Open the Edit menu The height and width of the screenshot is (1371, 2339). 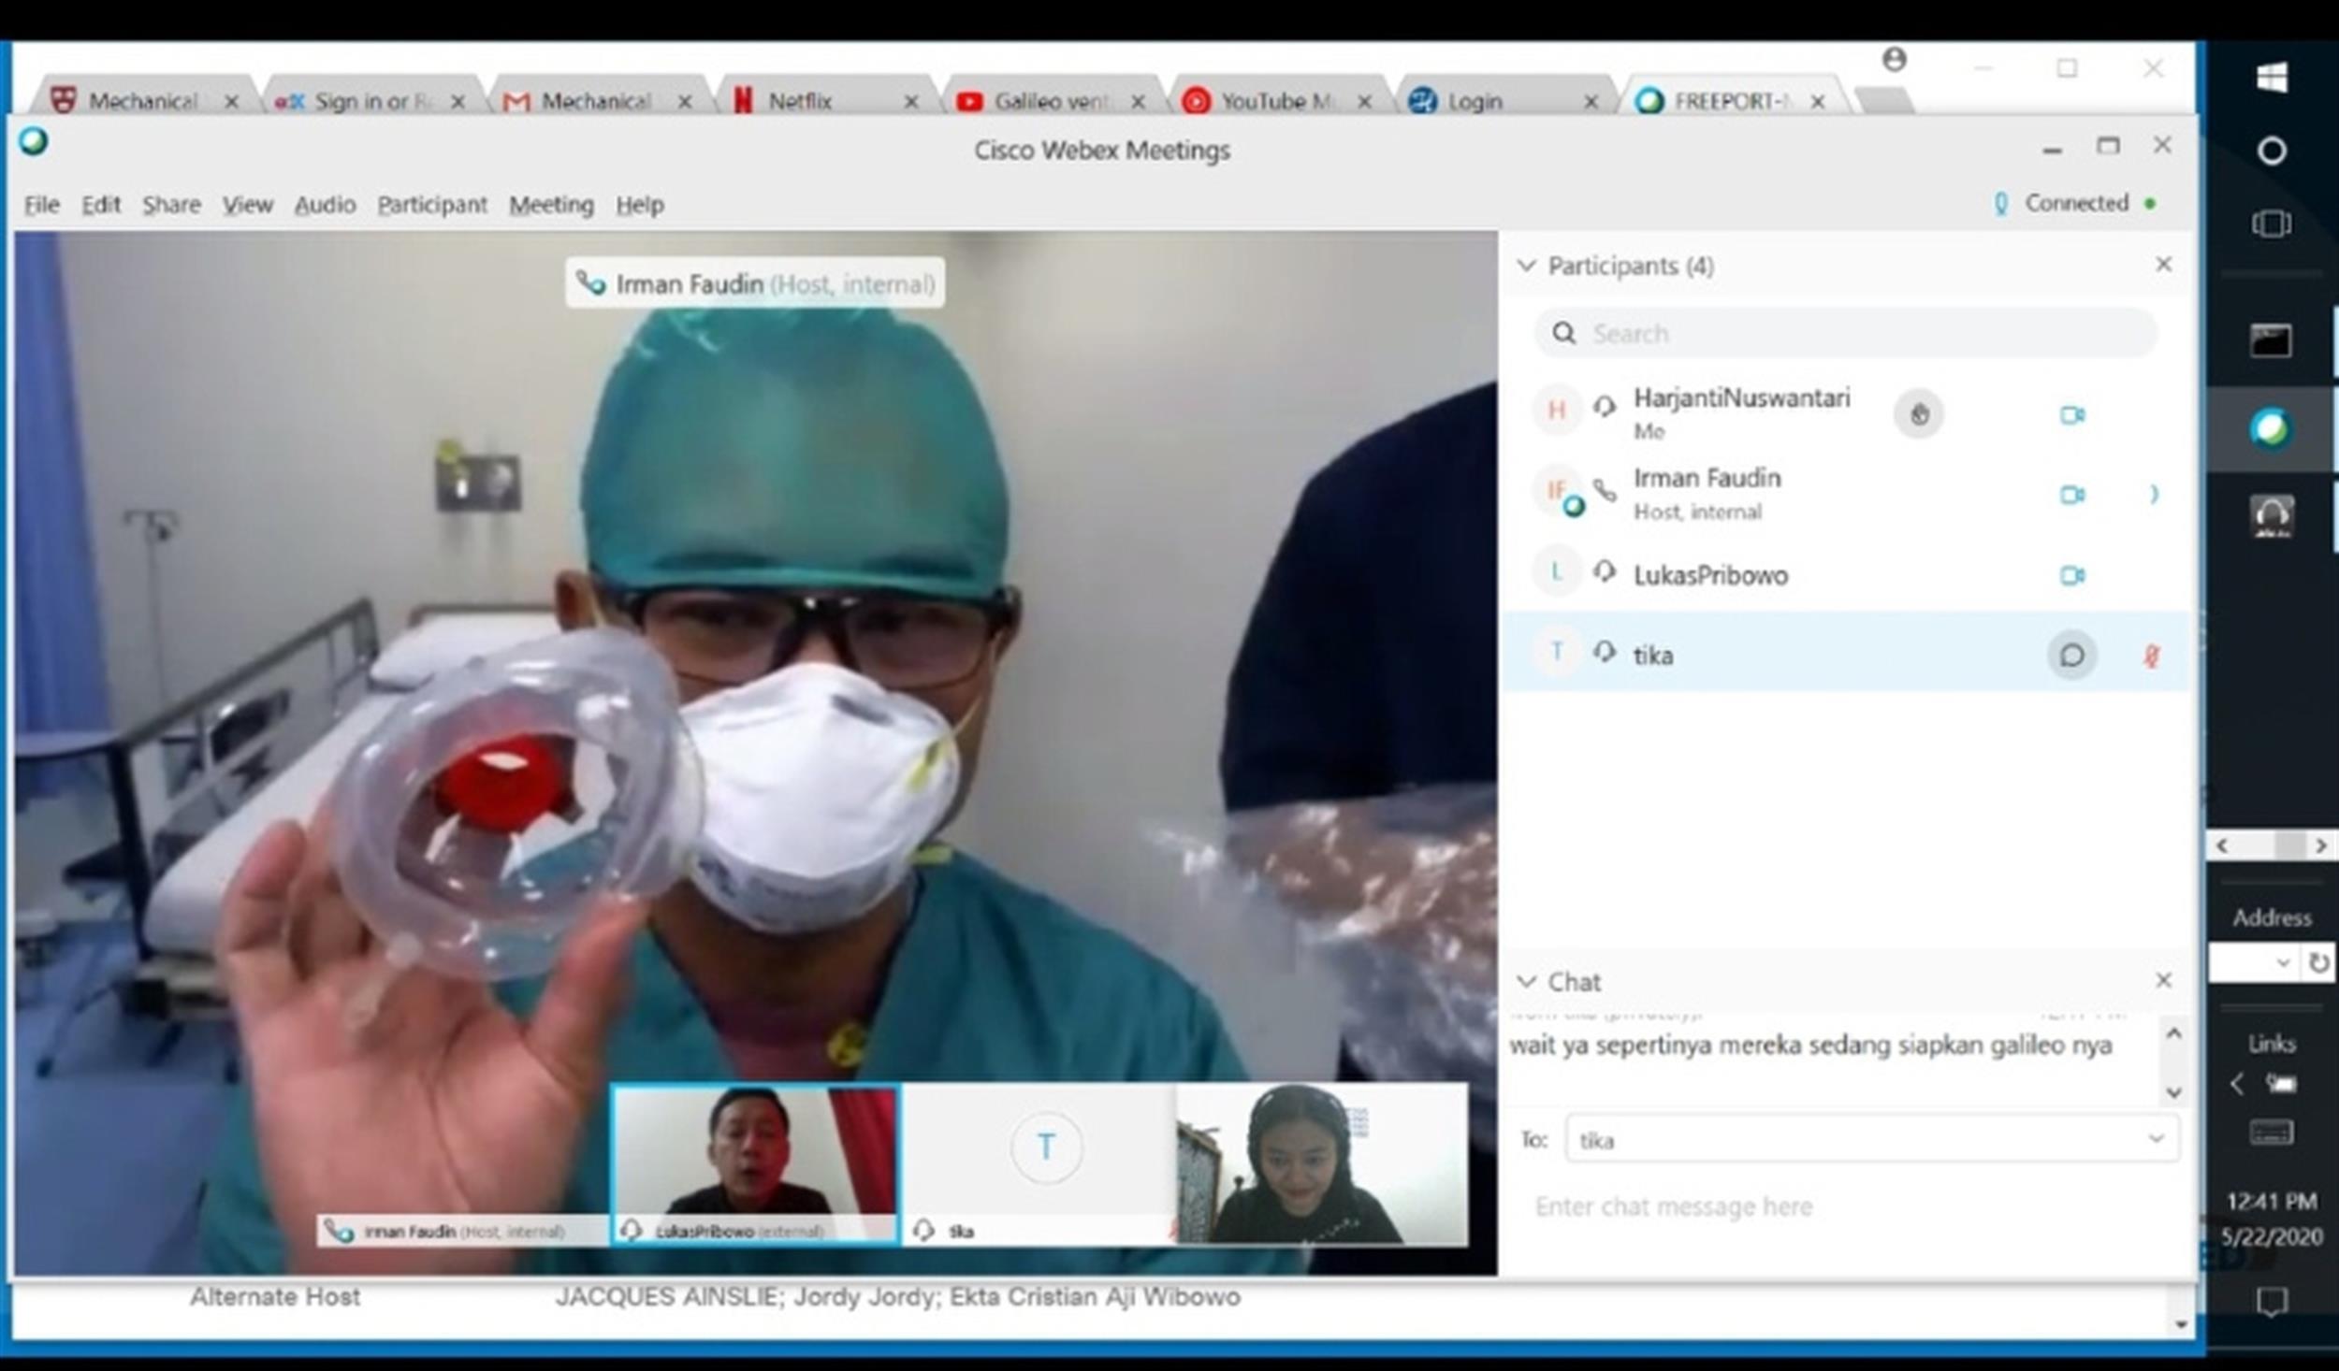pos(100,204)
